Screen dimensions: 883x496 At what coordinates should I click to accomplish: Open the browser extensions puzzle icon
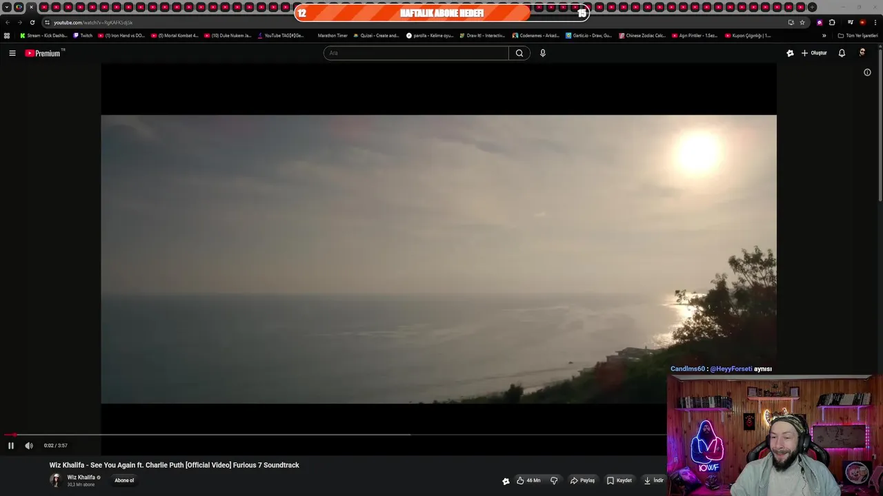(832, 22)
